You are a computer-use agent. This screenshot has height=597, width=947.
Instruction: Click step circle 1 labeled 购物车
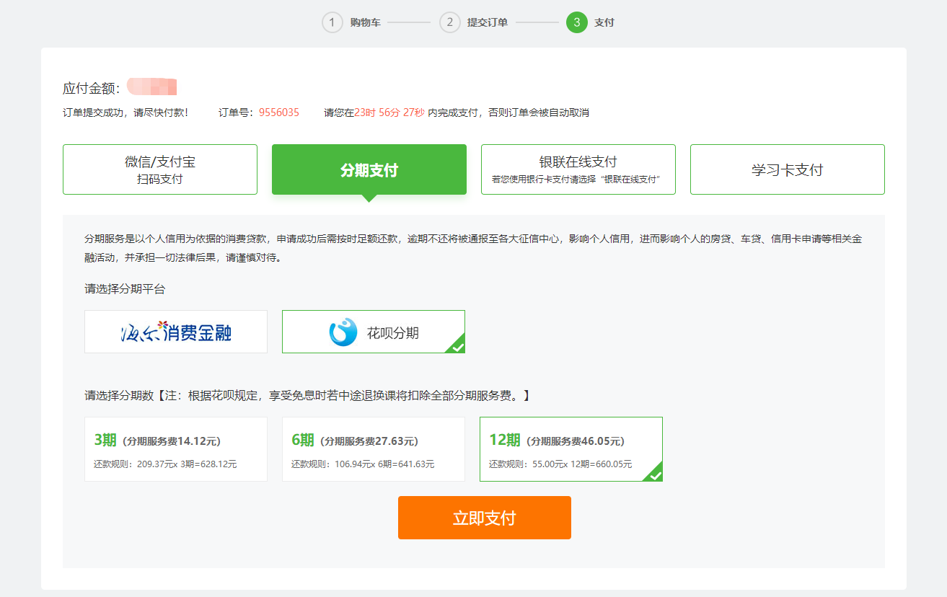(332, 22)
